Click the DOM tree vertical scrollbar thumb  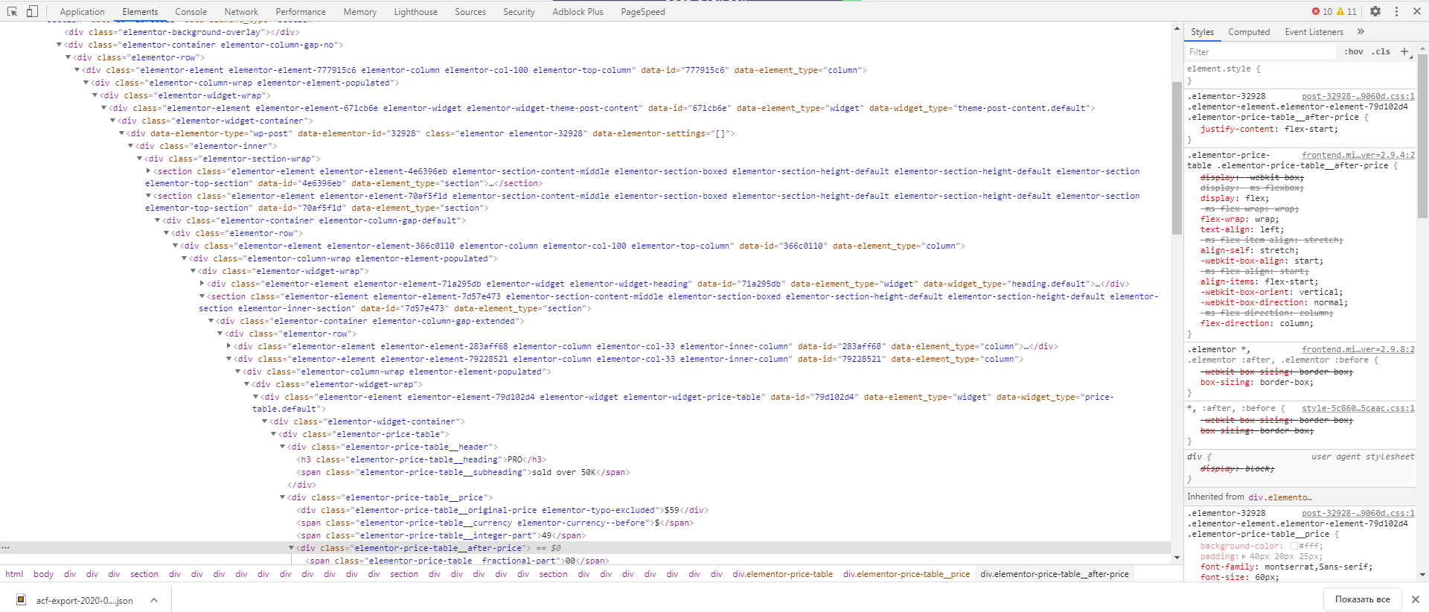click(x=1177, y=158)
